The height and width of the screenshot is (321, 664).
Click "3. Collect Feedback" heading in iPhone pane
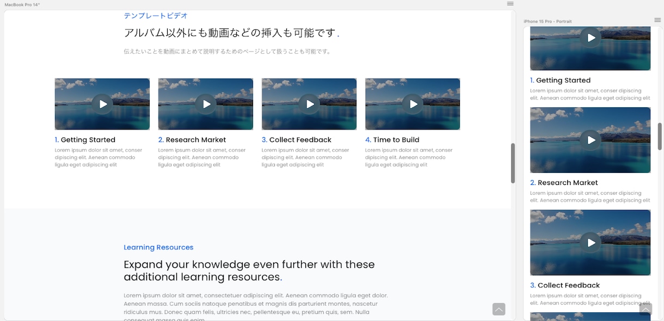(x=565, y=285)
